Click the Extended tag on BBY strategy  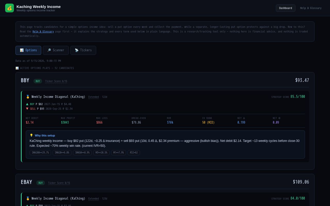94,97
